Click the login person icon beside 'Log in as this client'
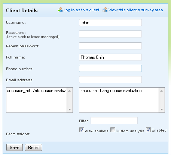This screenshot has height=155, width=171. pyautogui.click(x=60, y=10)
